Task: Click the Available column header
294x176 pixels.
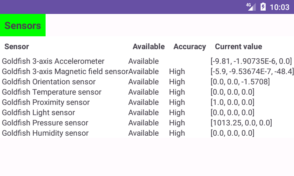Action: pyautogui.click(x=149, y=47)
